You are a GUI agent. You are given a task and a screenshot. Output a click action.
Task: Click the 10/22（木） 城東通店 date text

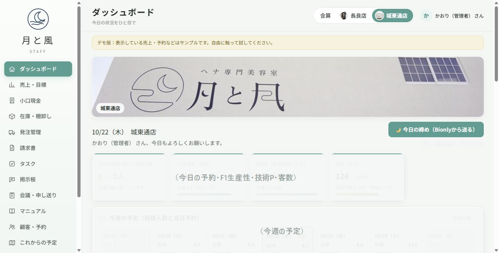[x=124, y=132]
